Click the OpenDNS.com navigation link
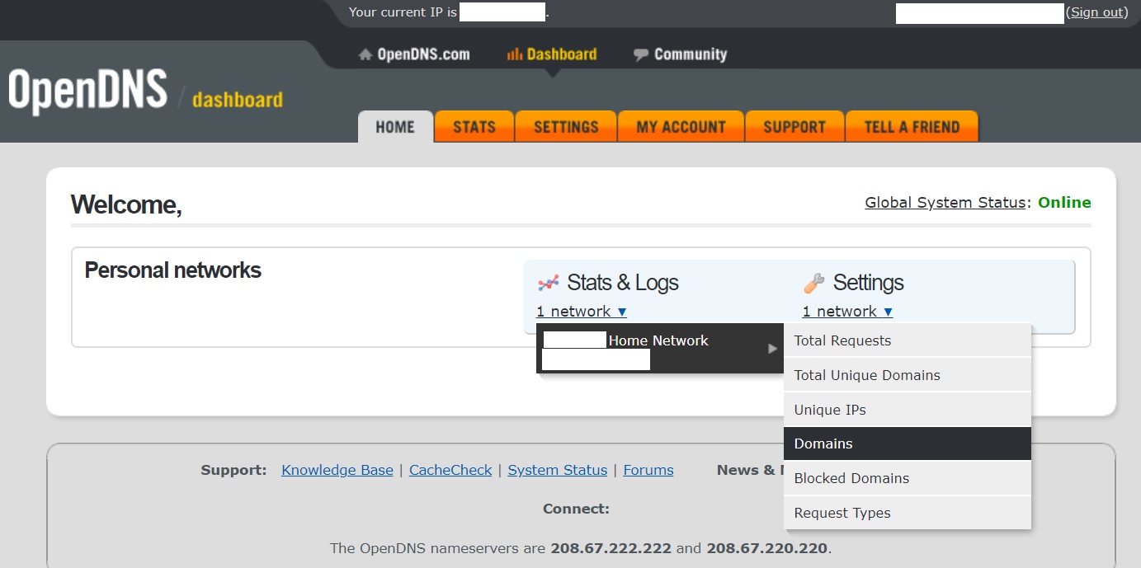 423,54
